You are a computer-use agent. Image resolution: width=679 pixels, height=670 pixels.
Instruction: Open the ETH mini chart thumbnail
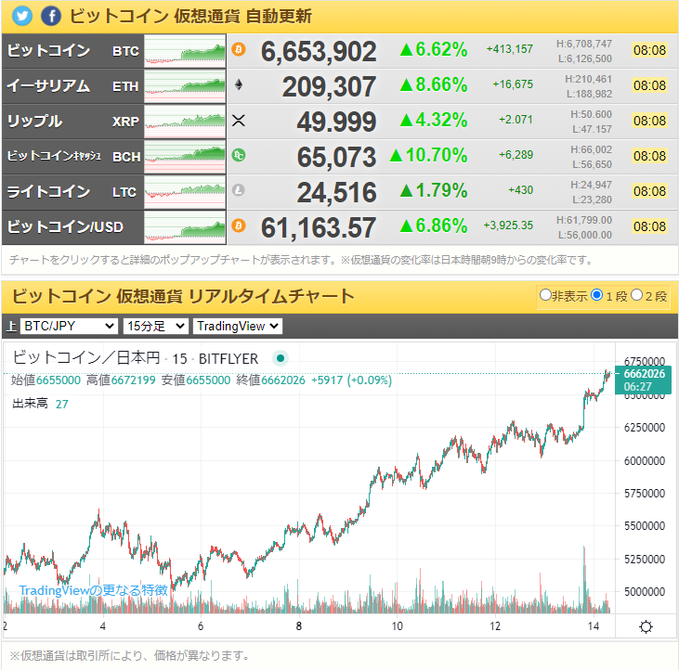tap(185, 86)
